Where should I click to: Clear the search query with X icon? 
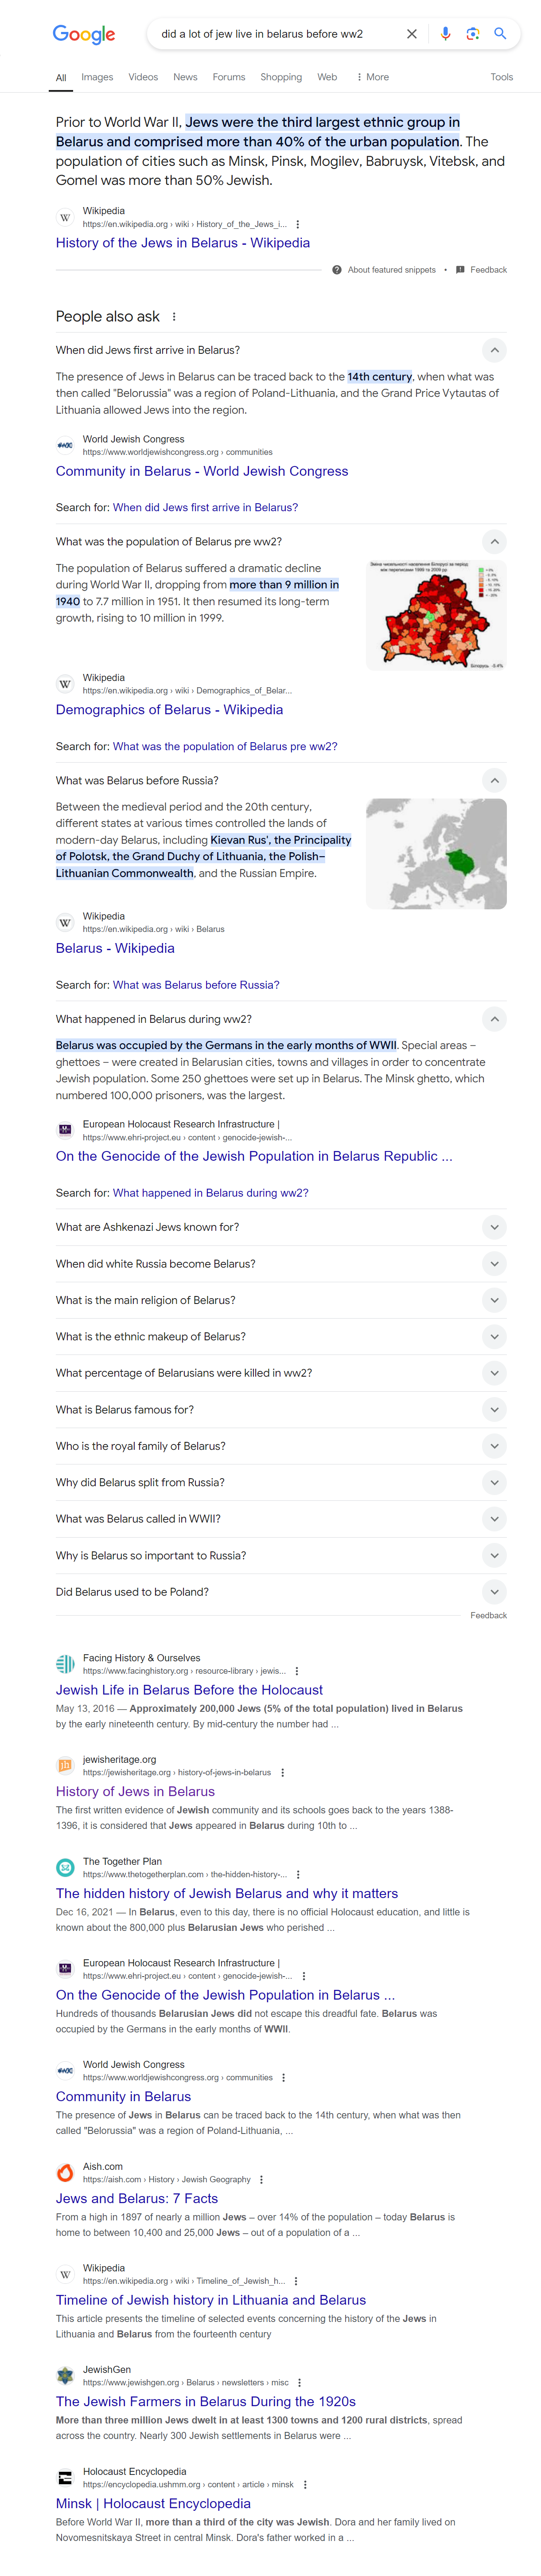tap(411, 34)
